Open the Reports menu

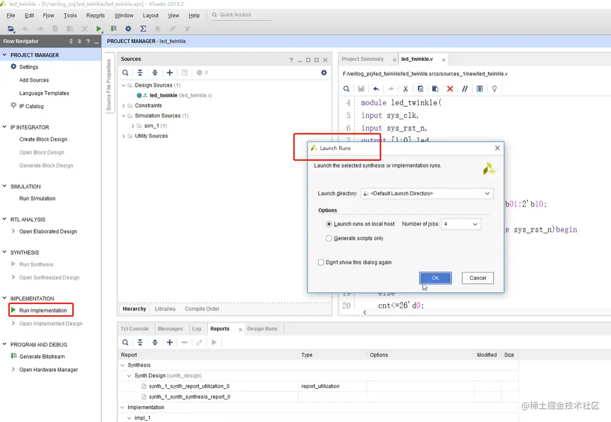tap(96, 16)
